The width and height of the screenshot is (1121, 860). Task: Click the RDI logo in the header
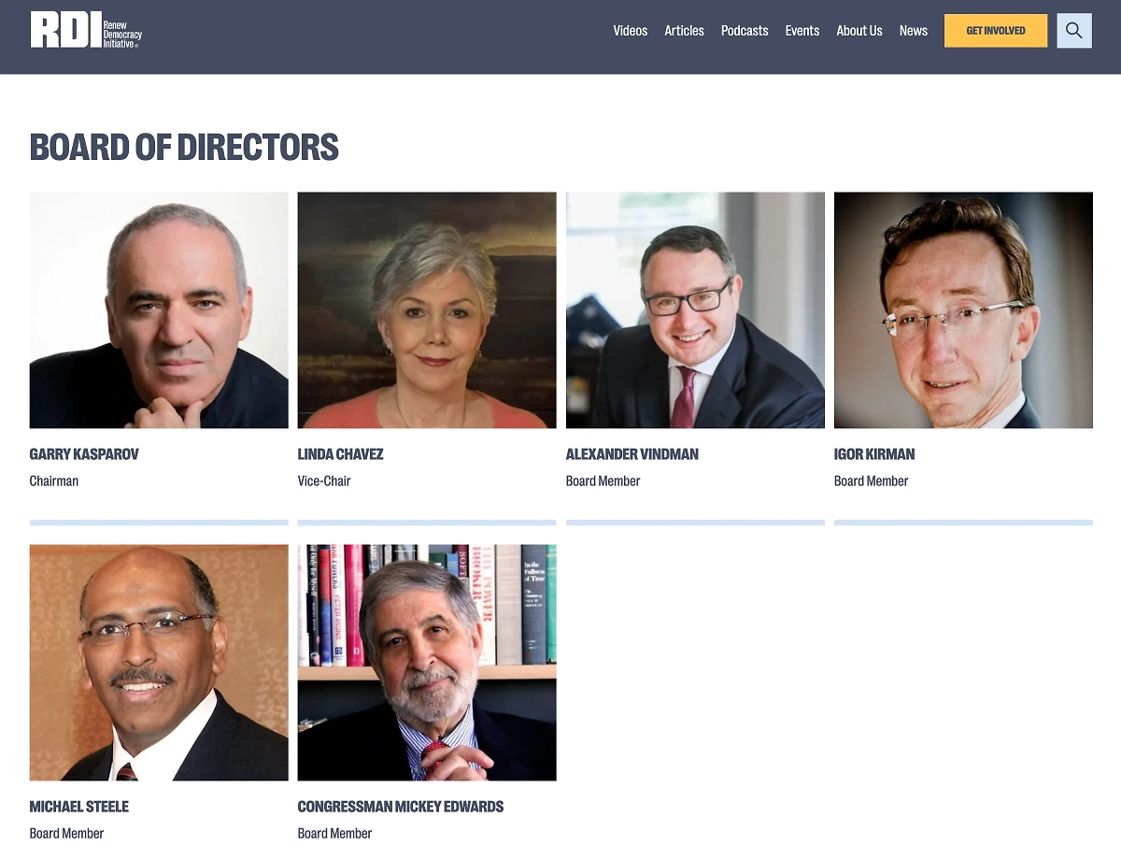[x=86, y=30]
